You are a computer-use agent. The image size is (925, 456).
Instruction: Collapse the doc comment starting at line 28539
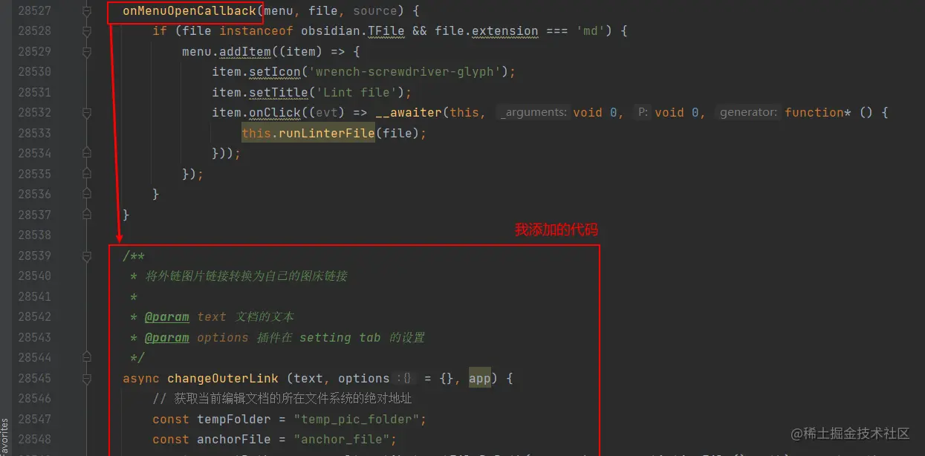tap(87, 256)
